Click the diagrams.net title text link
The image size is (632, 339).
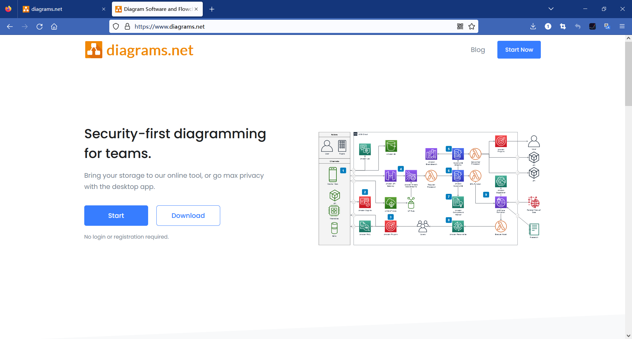[150, 50]
